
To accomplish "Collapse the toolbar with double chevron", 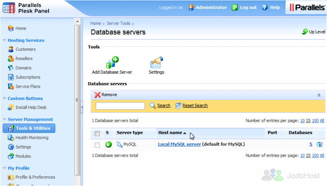I will pos(319,95).
